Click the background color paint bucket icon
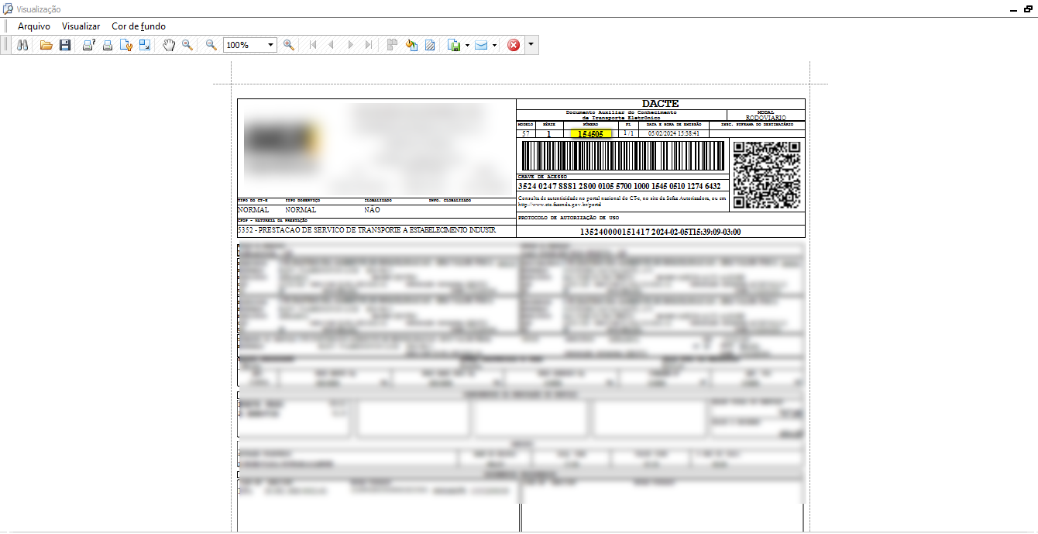This screenshot has width=1038, height=534. (411, 45)
